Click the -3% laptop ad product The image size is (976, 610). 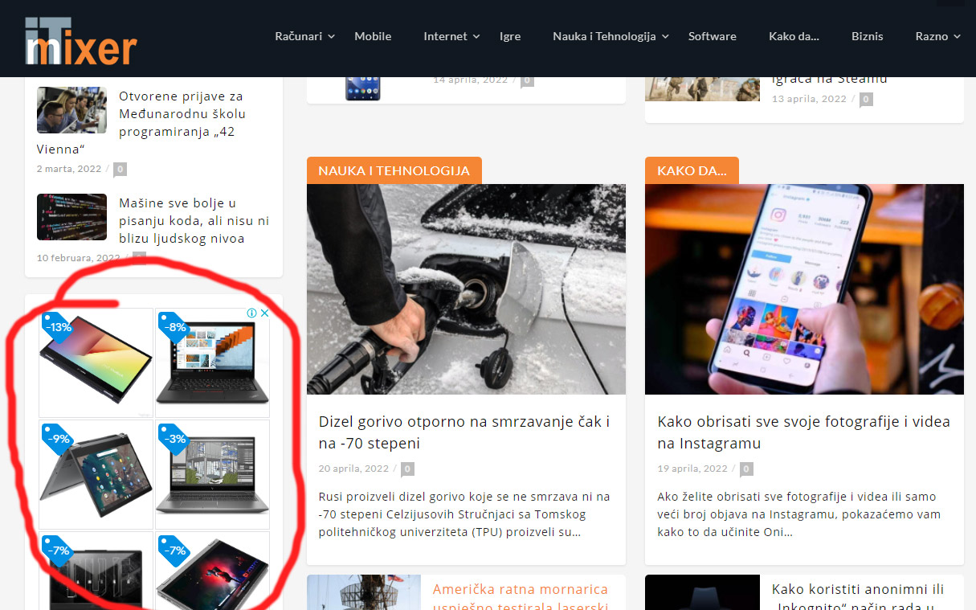pyautogui.click(x=213, y=474)
